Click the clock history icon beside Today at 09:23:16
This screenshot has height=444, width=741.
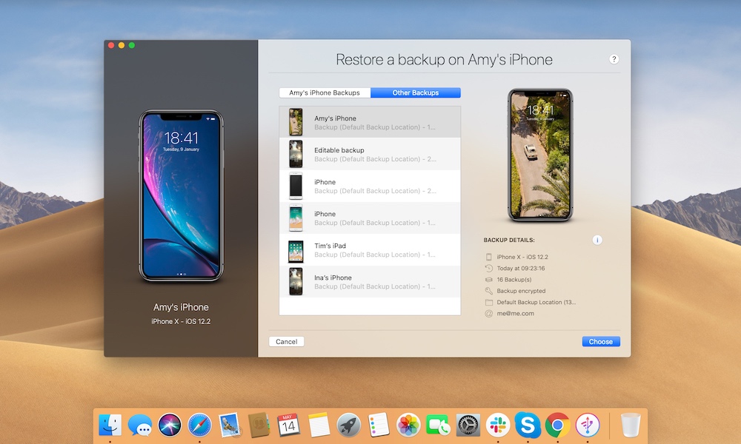pyautogui.click(x=488, y=269)
